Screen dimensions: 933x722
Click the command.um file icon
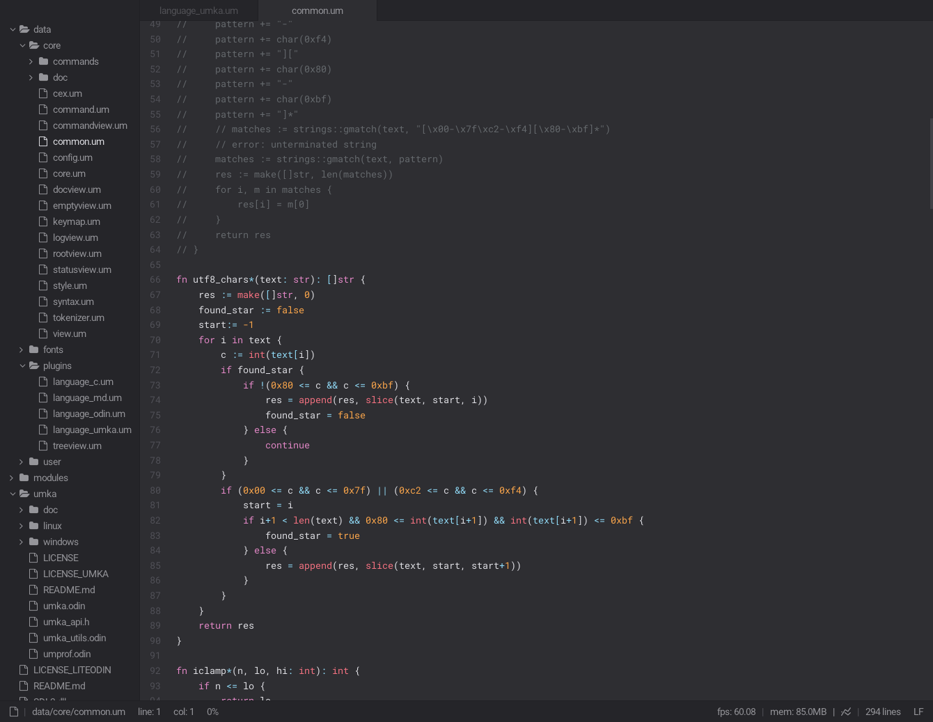[43, 109]
